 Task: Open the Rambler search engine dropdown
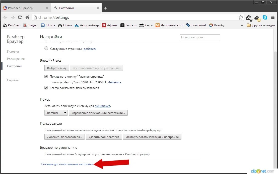(x=56, y=113)
